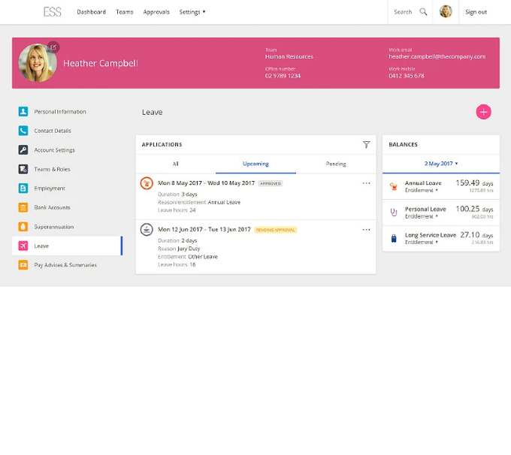
Task: Go to Teams in top navigation
Action: tap(125, 12)
